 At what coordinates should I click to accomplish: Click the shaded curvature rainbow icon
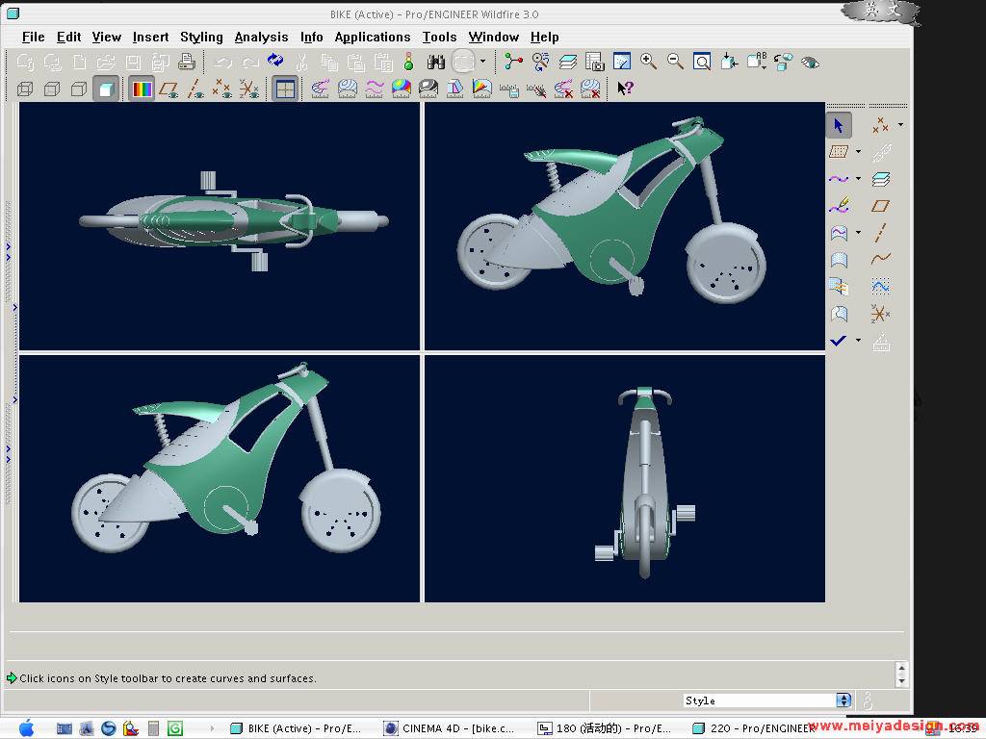pos(402,89)
